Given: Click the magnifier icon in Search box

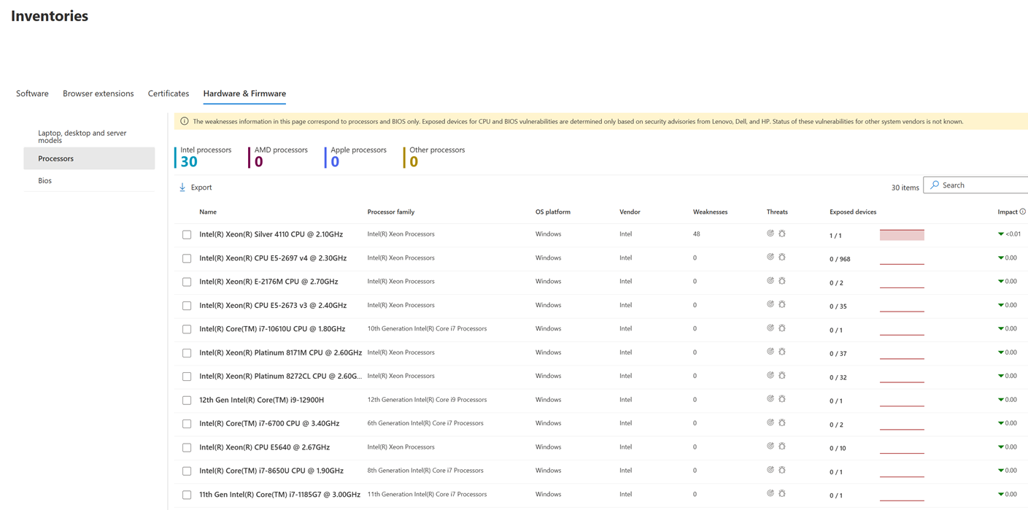Looking at the screenshot, I should pyautogui.click(x=935, y=185).
